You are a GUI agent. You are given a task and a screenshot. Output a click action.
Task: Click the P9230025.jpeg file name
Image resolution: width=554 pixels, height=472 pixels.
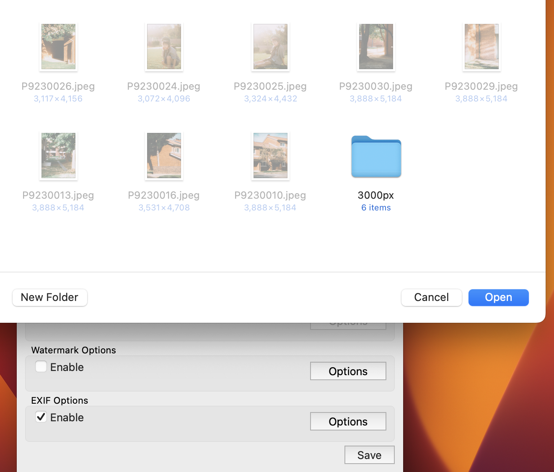click(x=270, y=86)
